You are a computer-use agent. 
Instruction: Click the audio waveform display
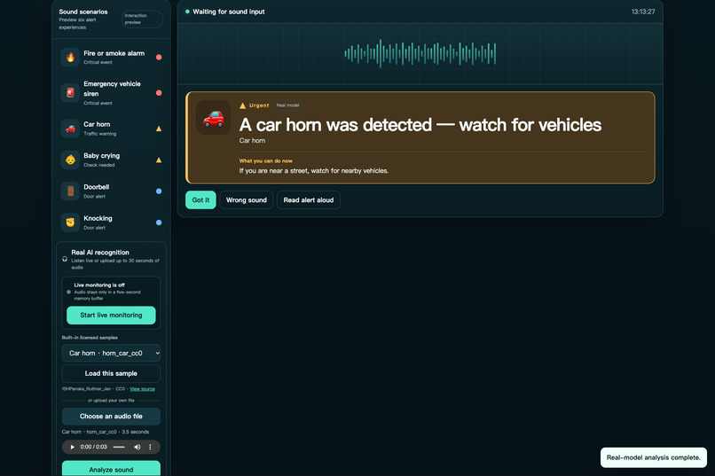pyautogui.click(x=420, y=54)
